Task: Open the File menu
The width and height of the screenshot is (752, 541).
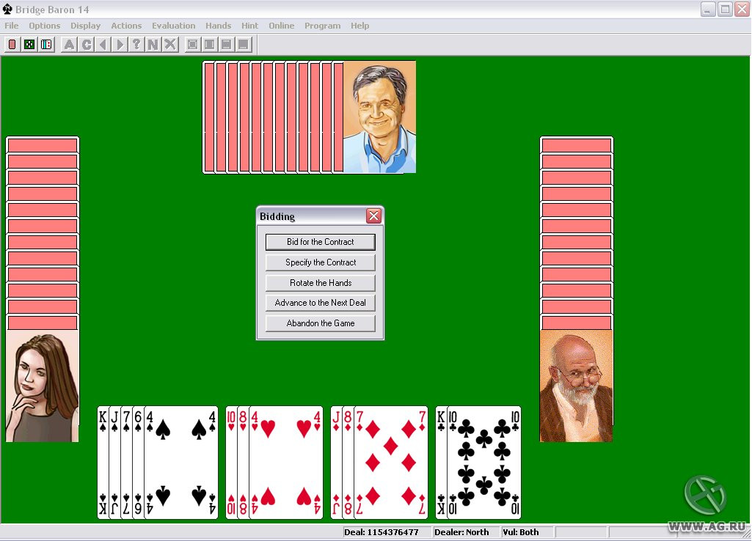Action: [12, 26]
